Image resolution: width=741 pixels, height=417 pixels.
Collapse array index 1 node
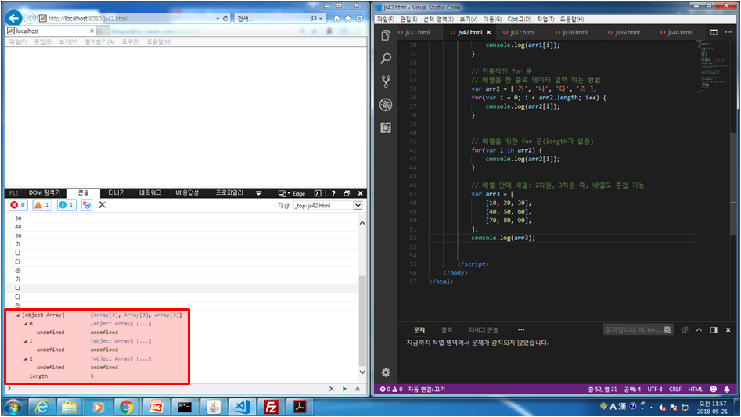pyautogui.click(x=25, y=341)
